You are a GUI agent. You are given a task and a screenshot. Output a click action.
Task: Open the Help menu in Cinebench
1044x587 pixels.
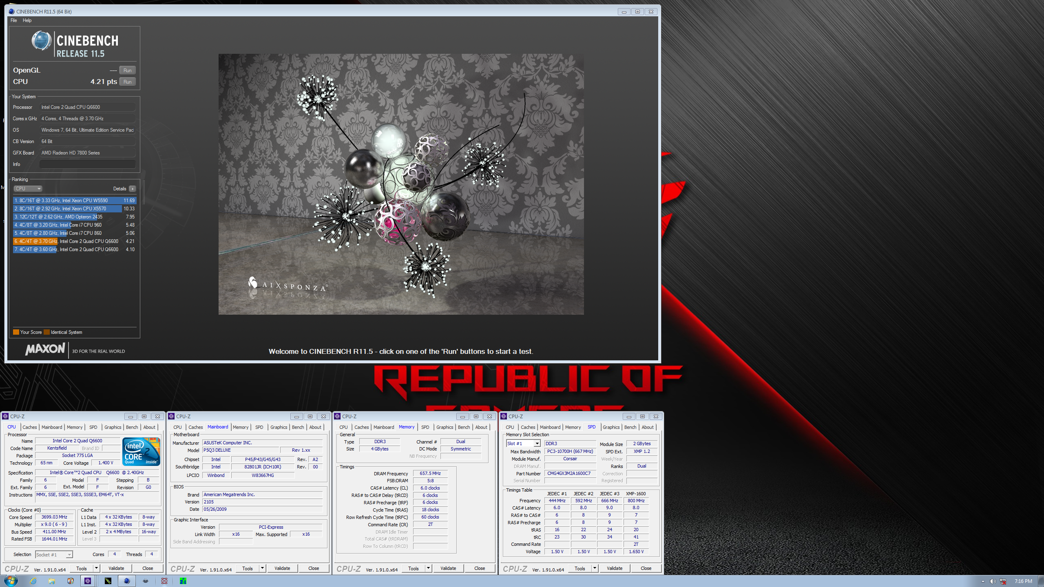(27, 20)
